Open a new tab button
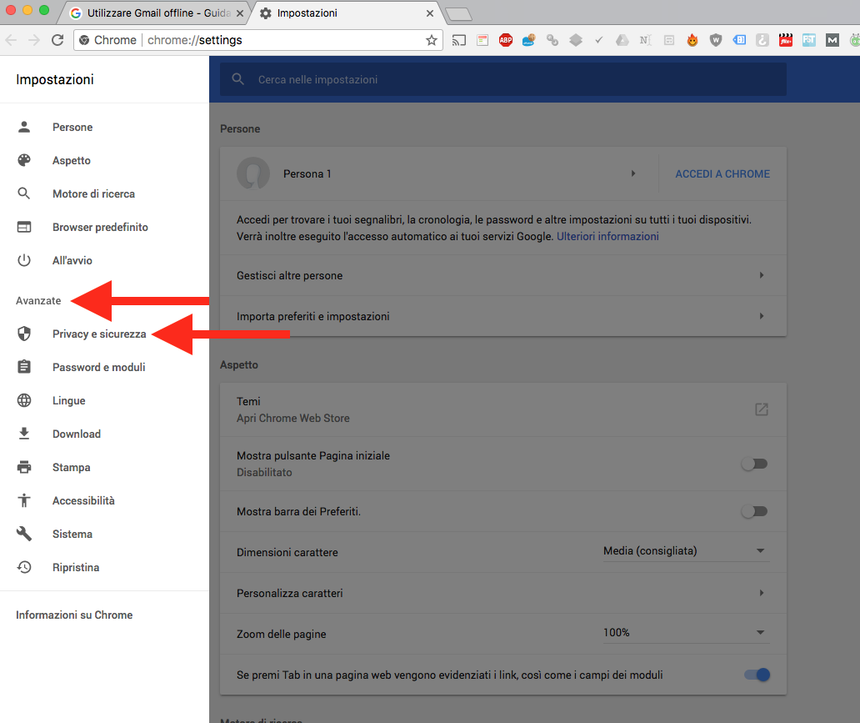The height and width of the screenshot is (723, 860). coord(458,14)
